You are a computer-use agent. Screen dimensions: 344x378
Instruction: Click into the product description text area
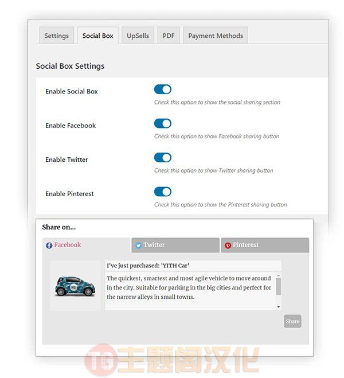tap(191, 291)
